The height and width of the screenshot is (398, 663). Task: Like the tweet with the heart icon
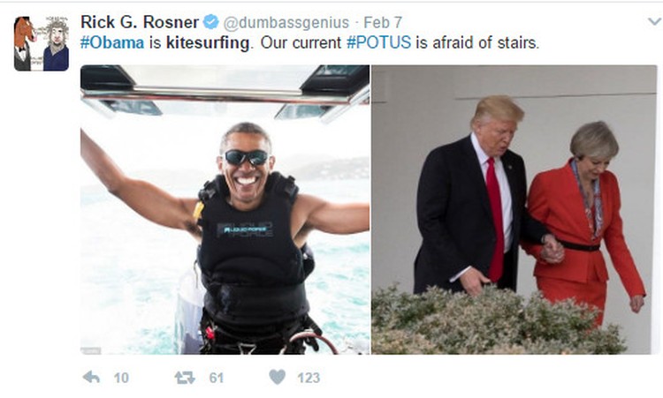click(278, 377)
